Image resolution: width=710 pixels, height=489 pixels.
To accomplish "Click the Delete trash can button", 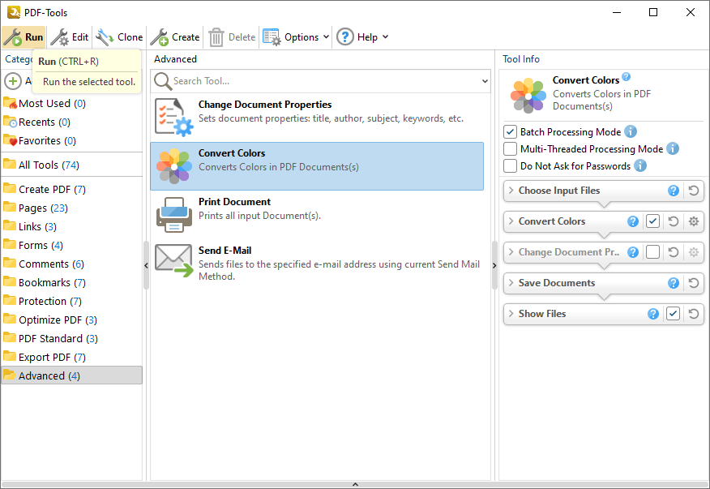I will pos(233,37).
